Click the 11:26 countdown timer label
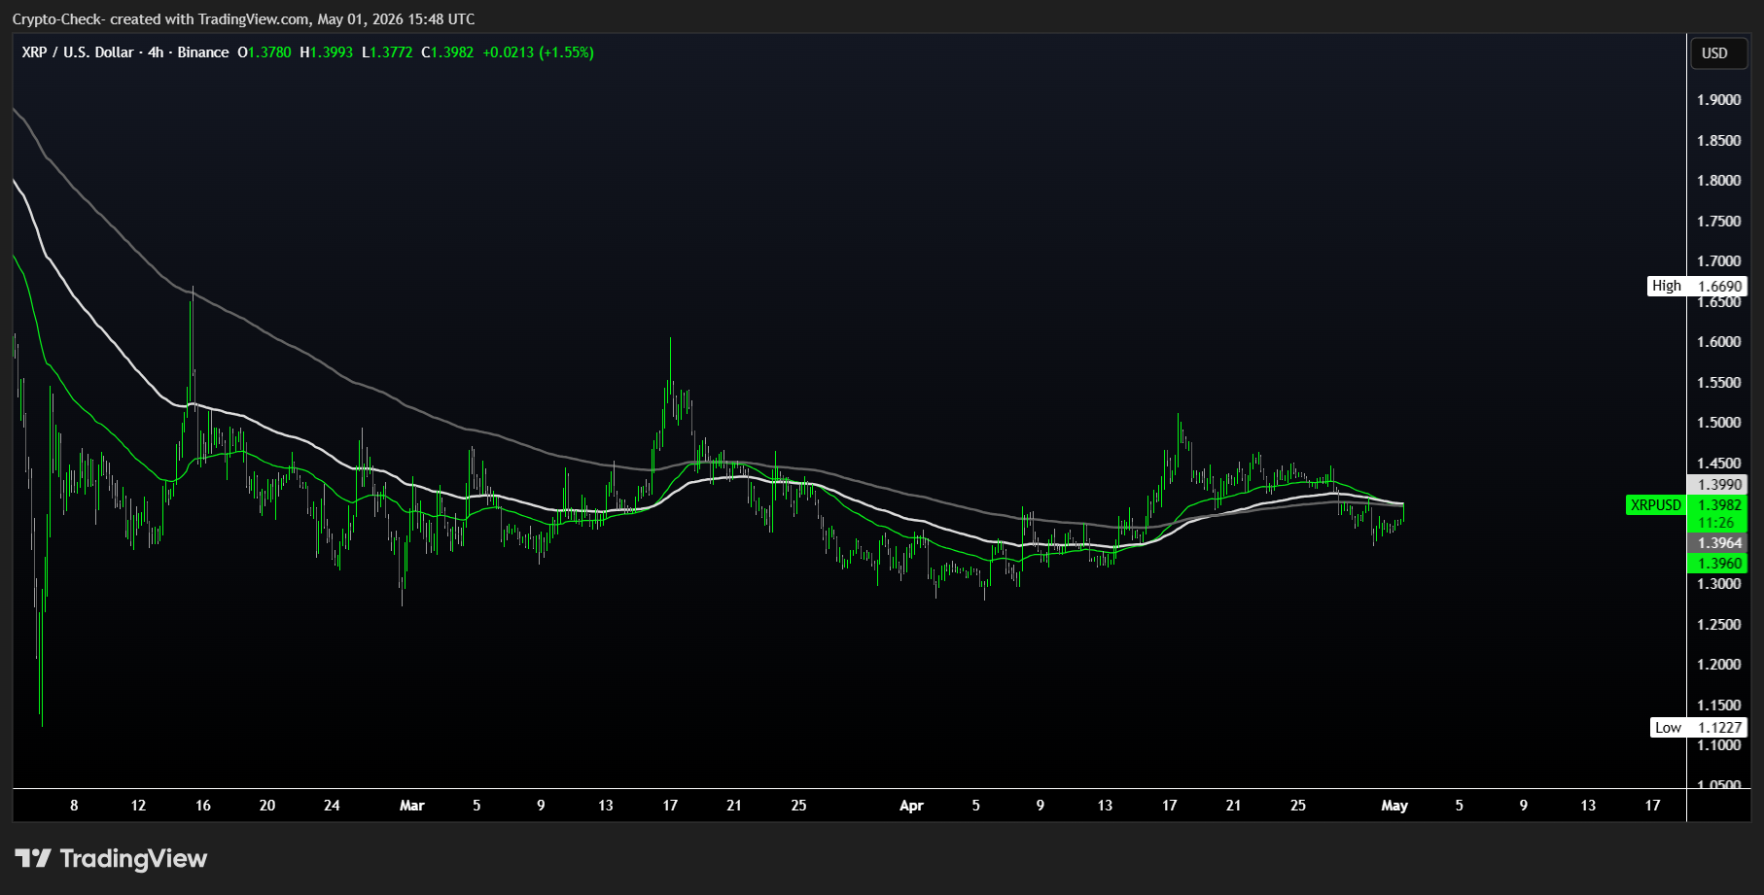Image resolution: width=1764 pixels, height=895 pixels. 1718,523
